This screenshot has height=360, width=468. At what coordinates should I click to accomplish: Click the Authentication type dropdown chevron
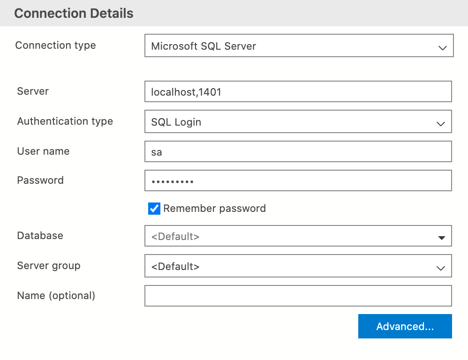(x=440, y=123)
